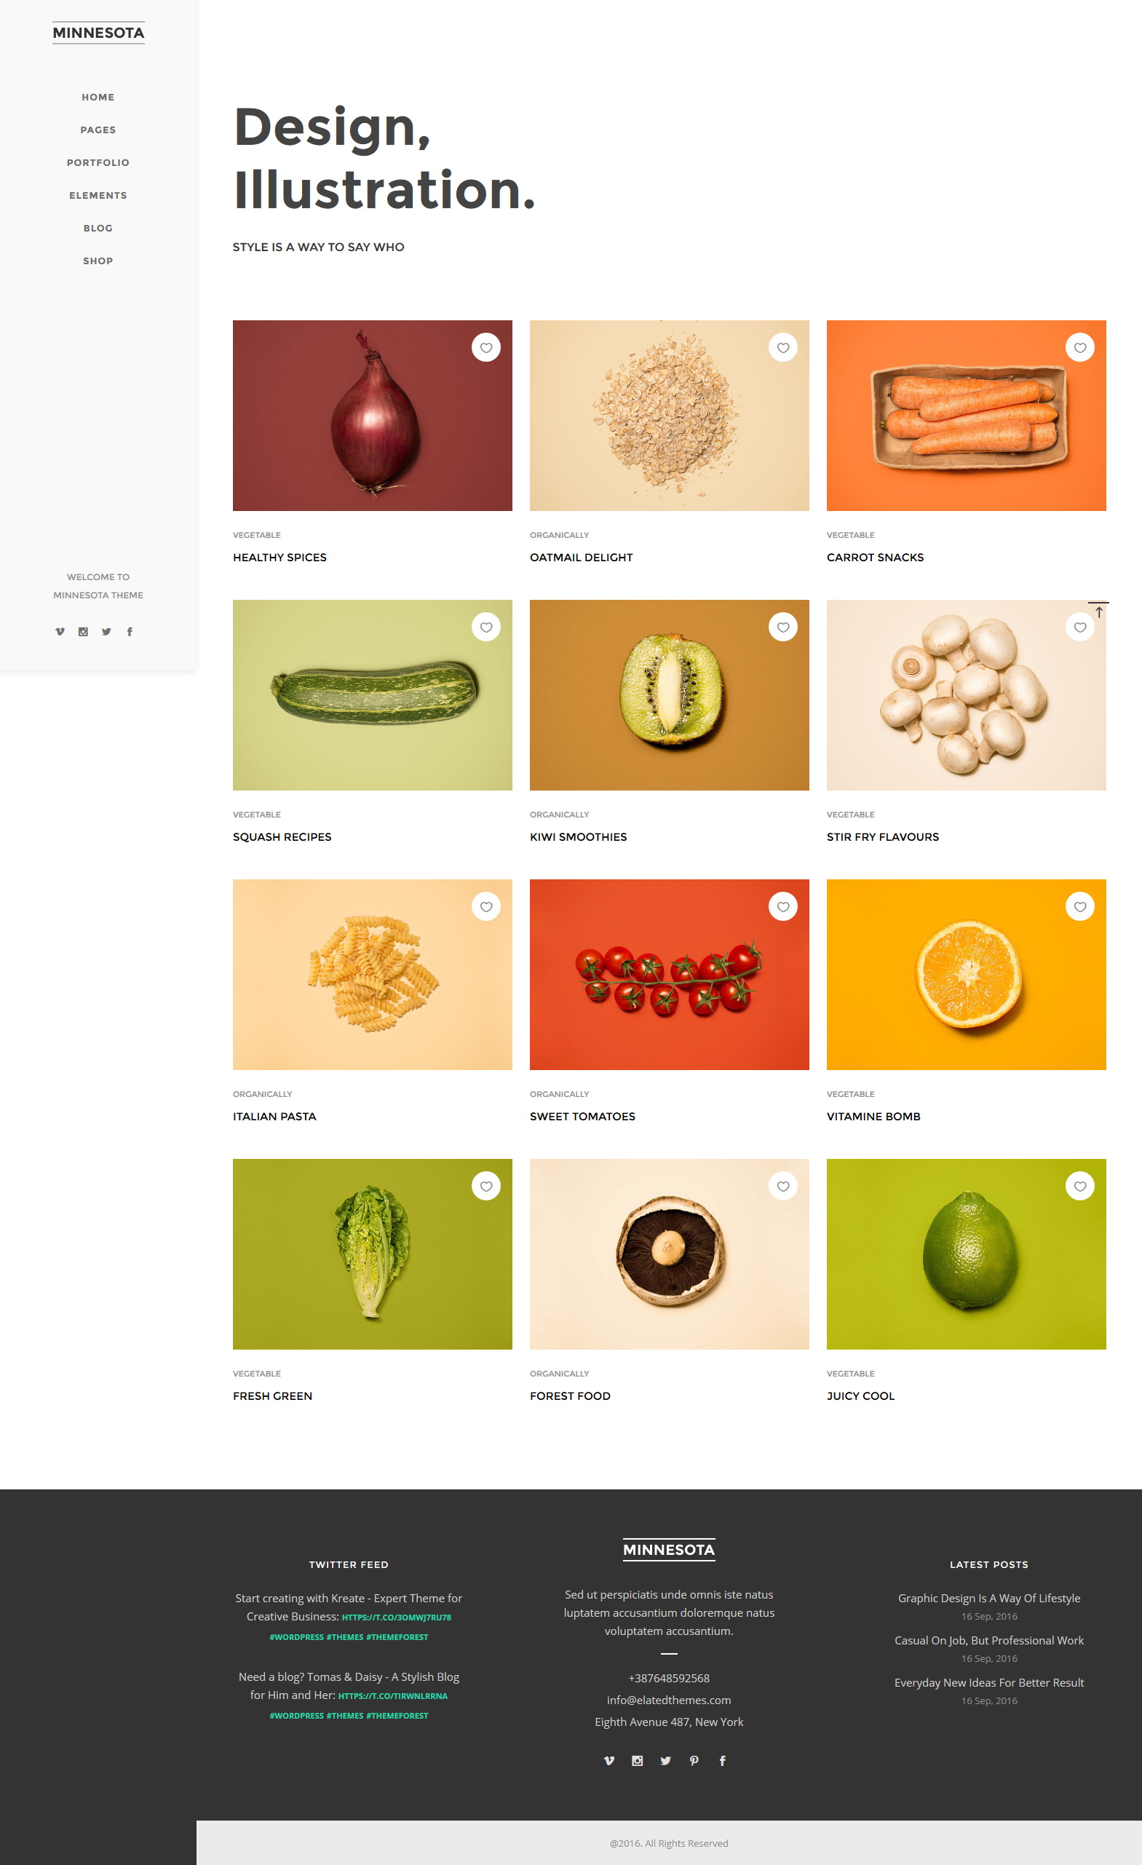Open the sidebar Instagram icon
Screen dimensions: 1142x1865
[x=83, y=631]
